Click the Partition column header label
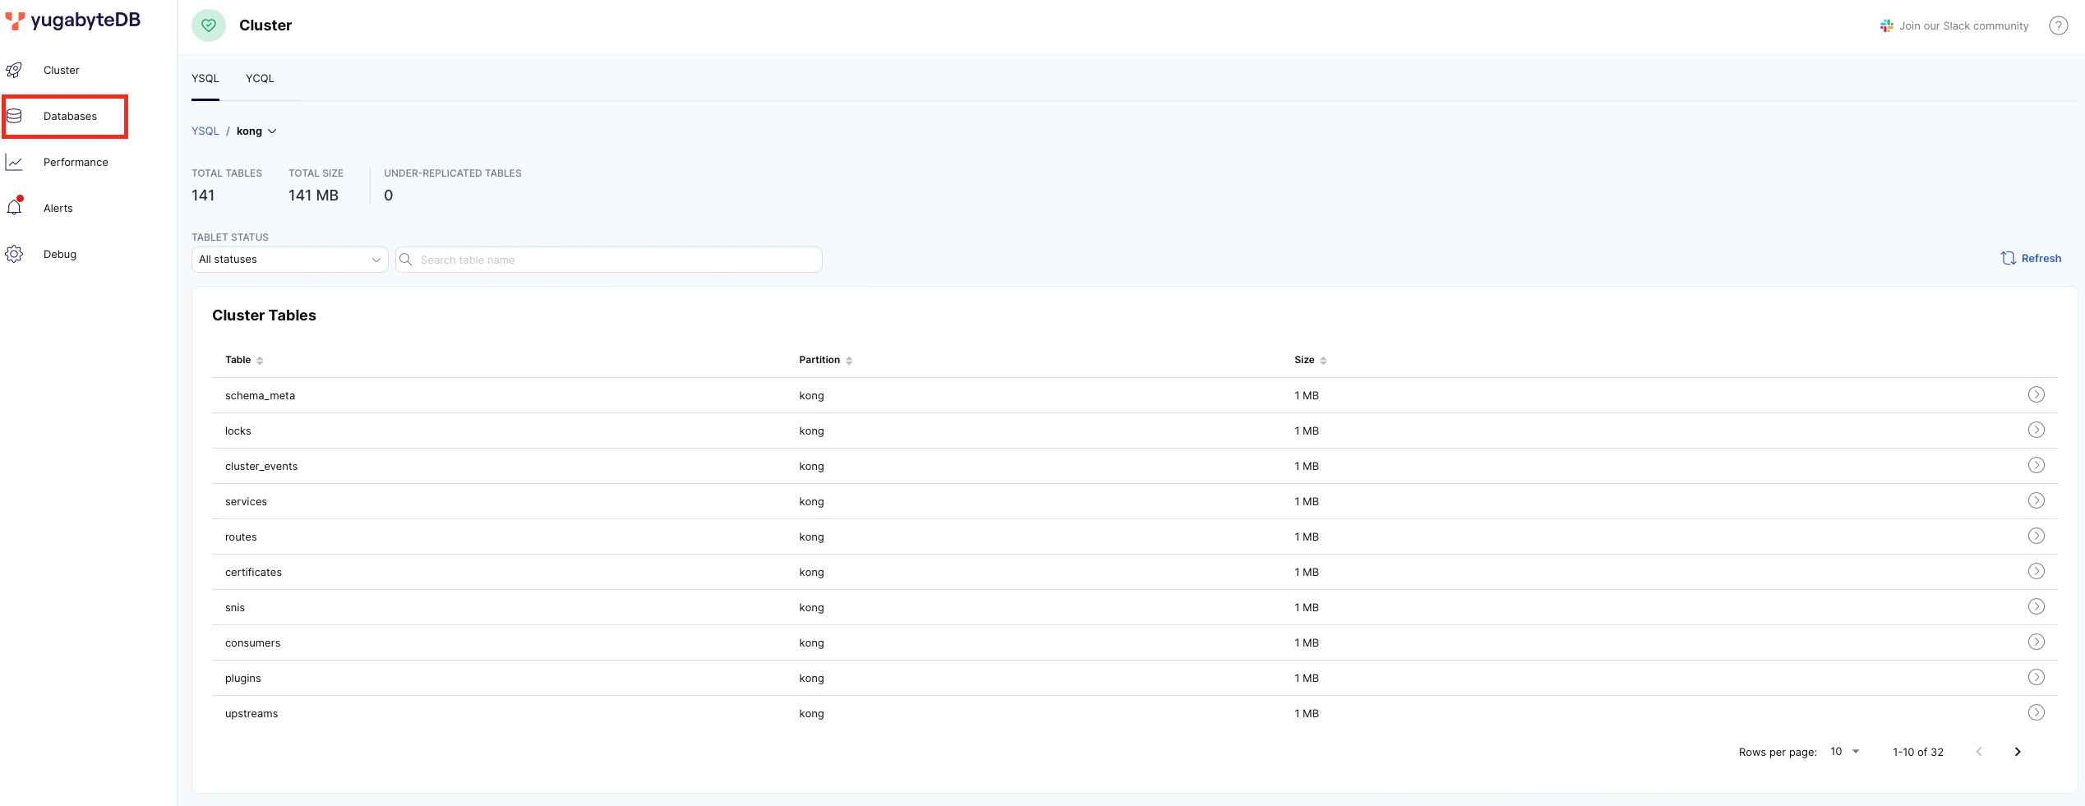Screen dimensions: 2085x806 [x=819, y=360]
